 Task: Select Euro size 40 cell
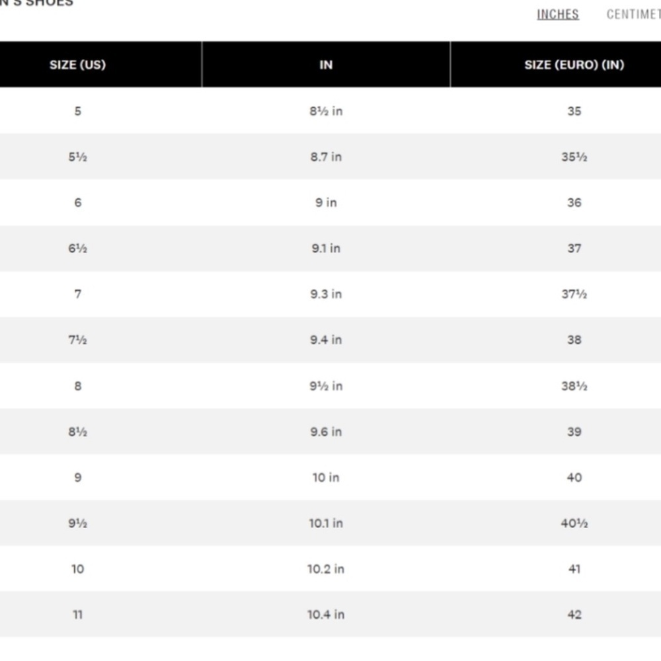pos(574,477)
